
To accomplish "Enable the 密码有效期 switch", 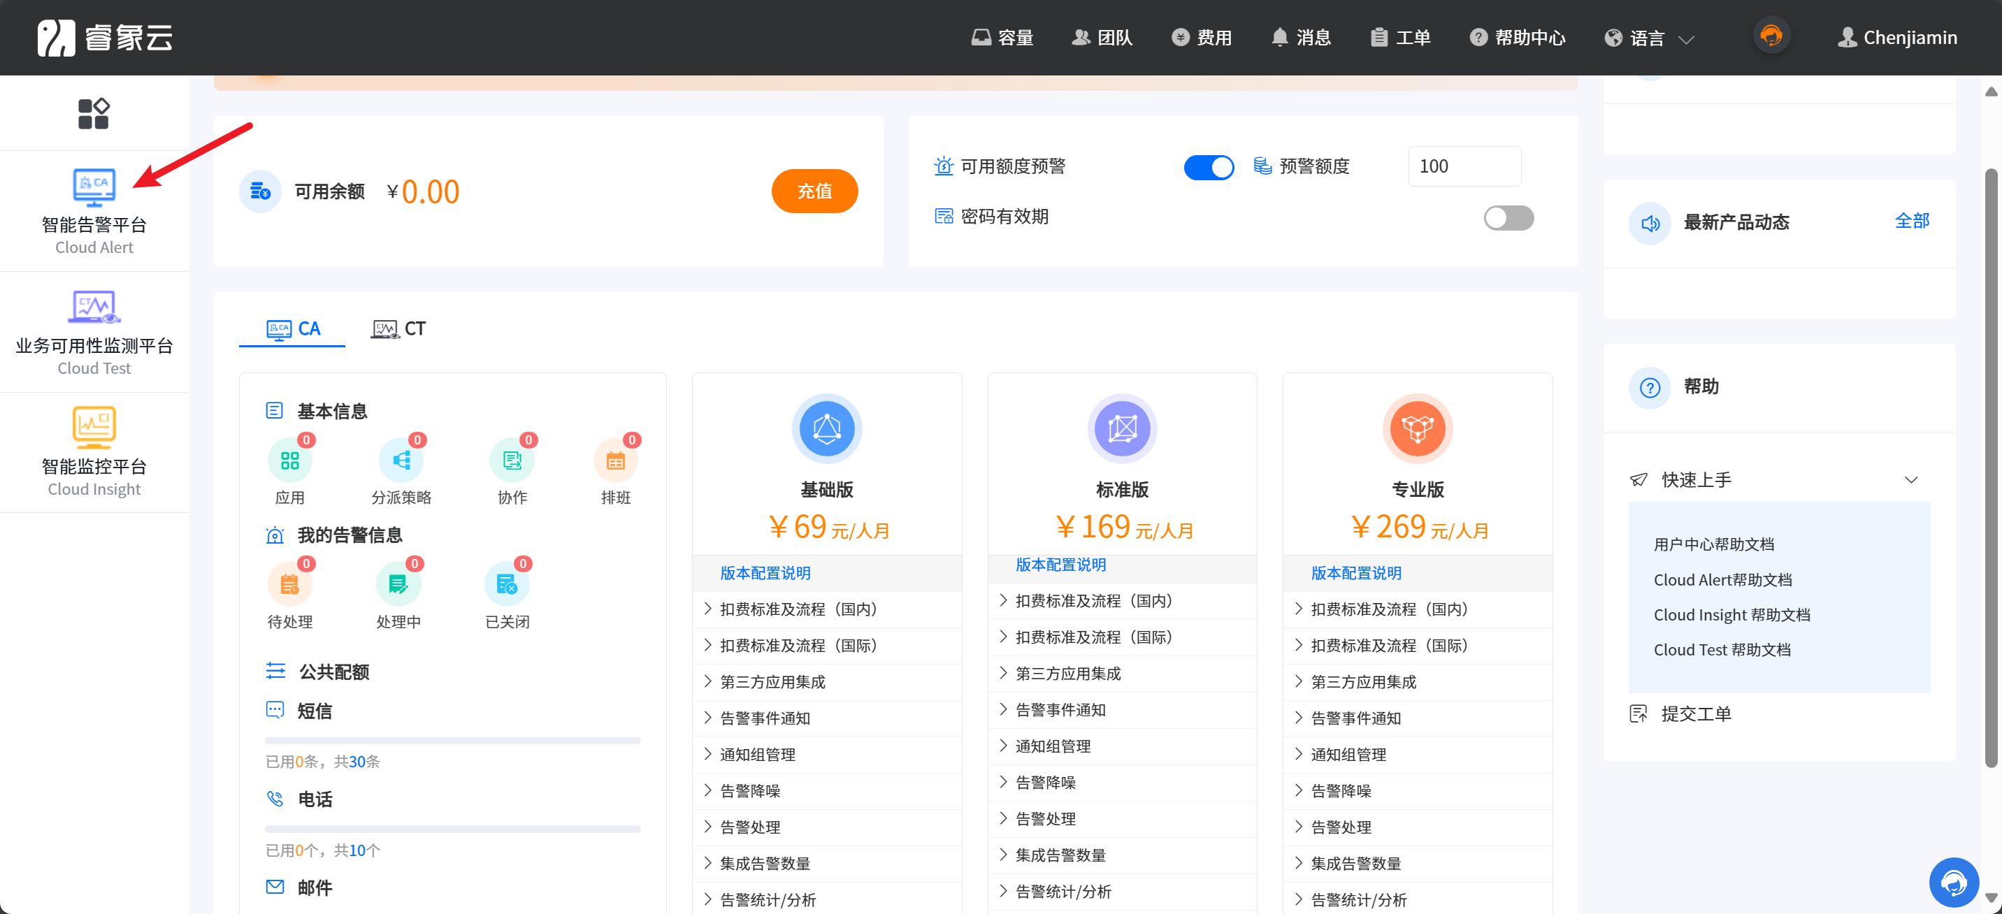I will point(1508,217).
